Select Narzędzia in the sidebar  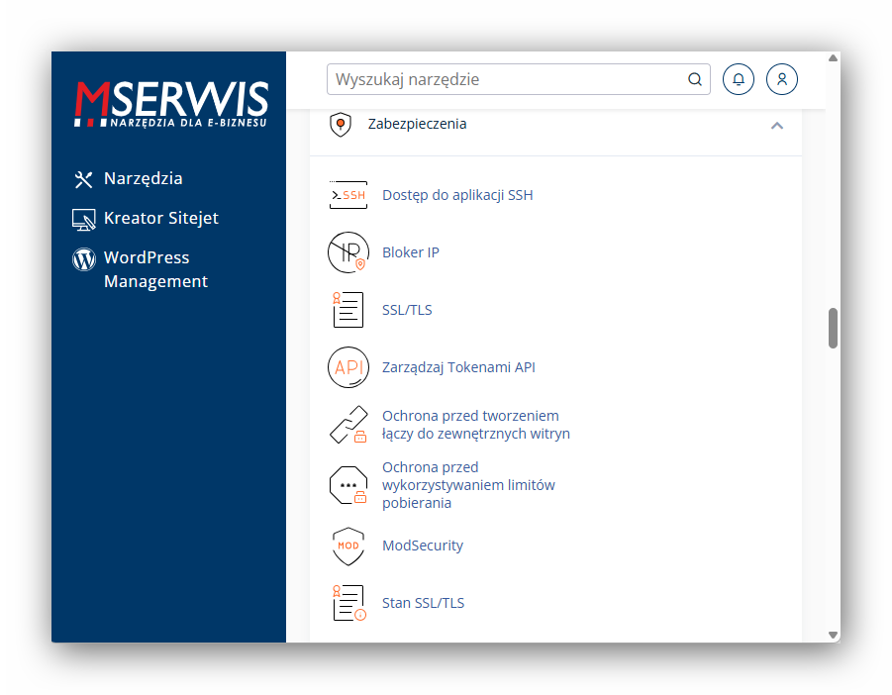143,178
